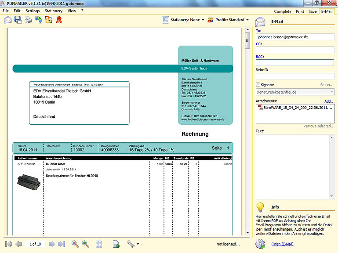Open the Stationery menu
The height and width of the screenshot is (253, 338).
point(54,11)
